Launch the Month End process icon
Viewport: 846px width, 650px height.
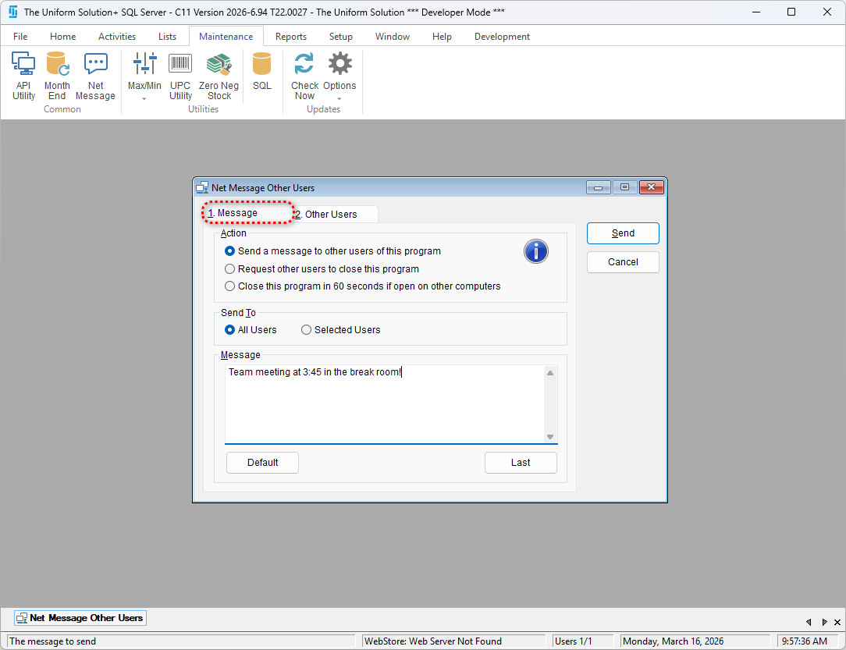click(x=57, y=76)
